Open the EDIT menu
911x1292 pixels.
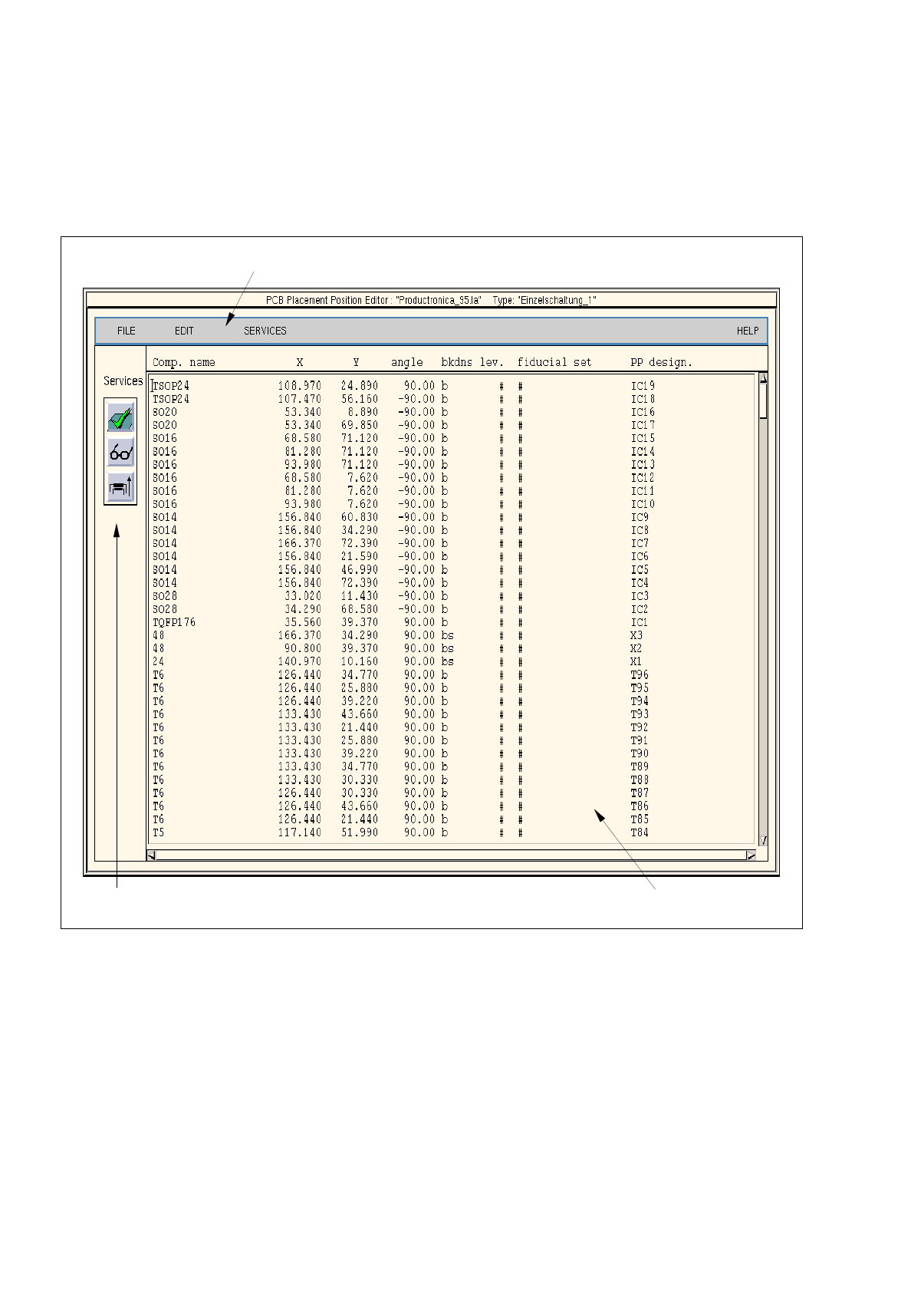pyautogui.click(x=184, y=331)
